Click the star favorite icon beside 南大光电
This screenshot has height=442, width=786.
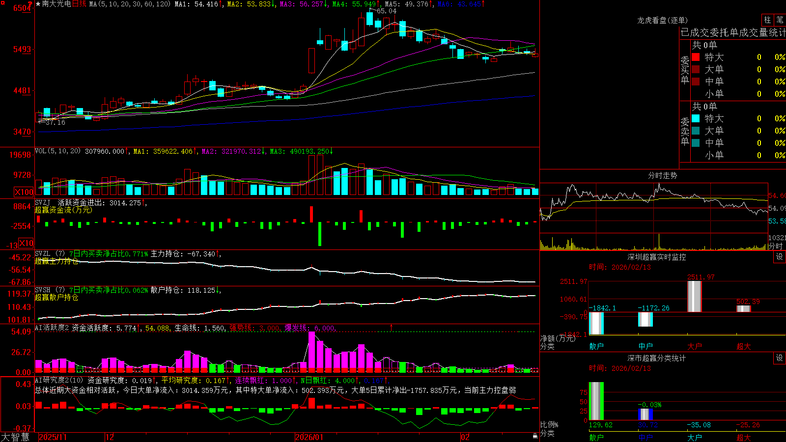pyautogui.click(x=38, y=4)
